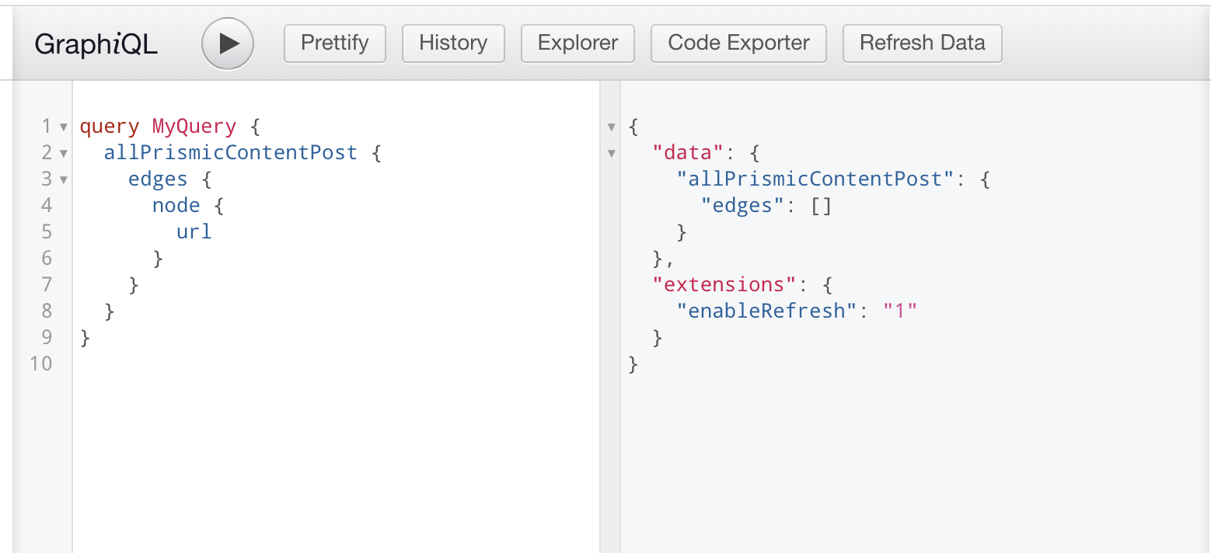Click line number 5 in the gutter
The width and height of the screenshot is (1211, 553).
point(47,231)
